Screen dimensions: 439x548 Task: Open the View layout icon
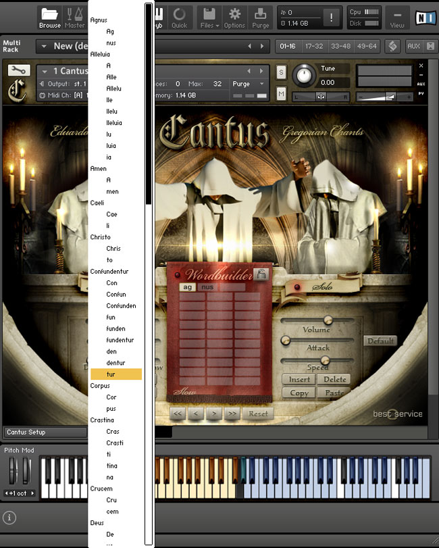click(x=397, y=17)
